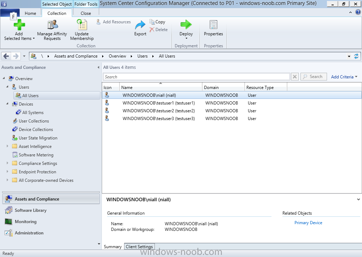Navigate back with the left arrow
Image resolution: width=362 pixels, height=257 pixels.
pyautogui.click(x=6, y=56)
